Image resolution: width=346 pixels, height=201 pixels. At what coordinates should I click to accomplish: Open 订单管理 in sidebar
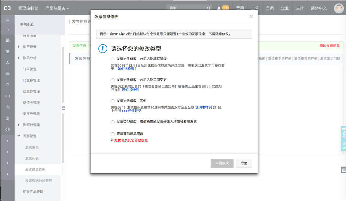coord(30,69)
